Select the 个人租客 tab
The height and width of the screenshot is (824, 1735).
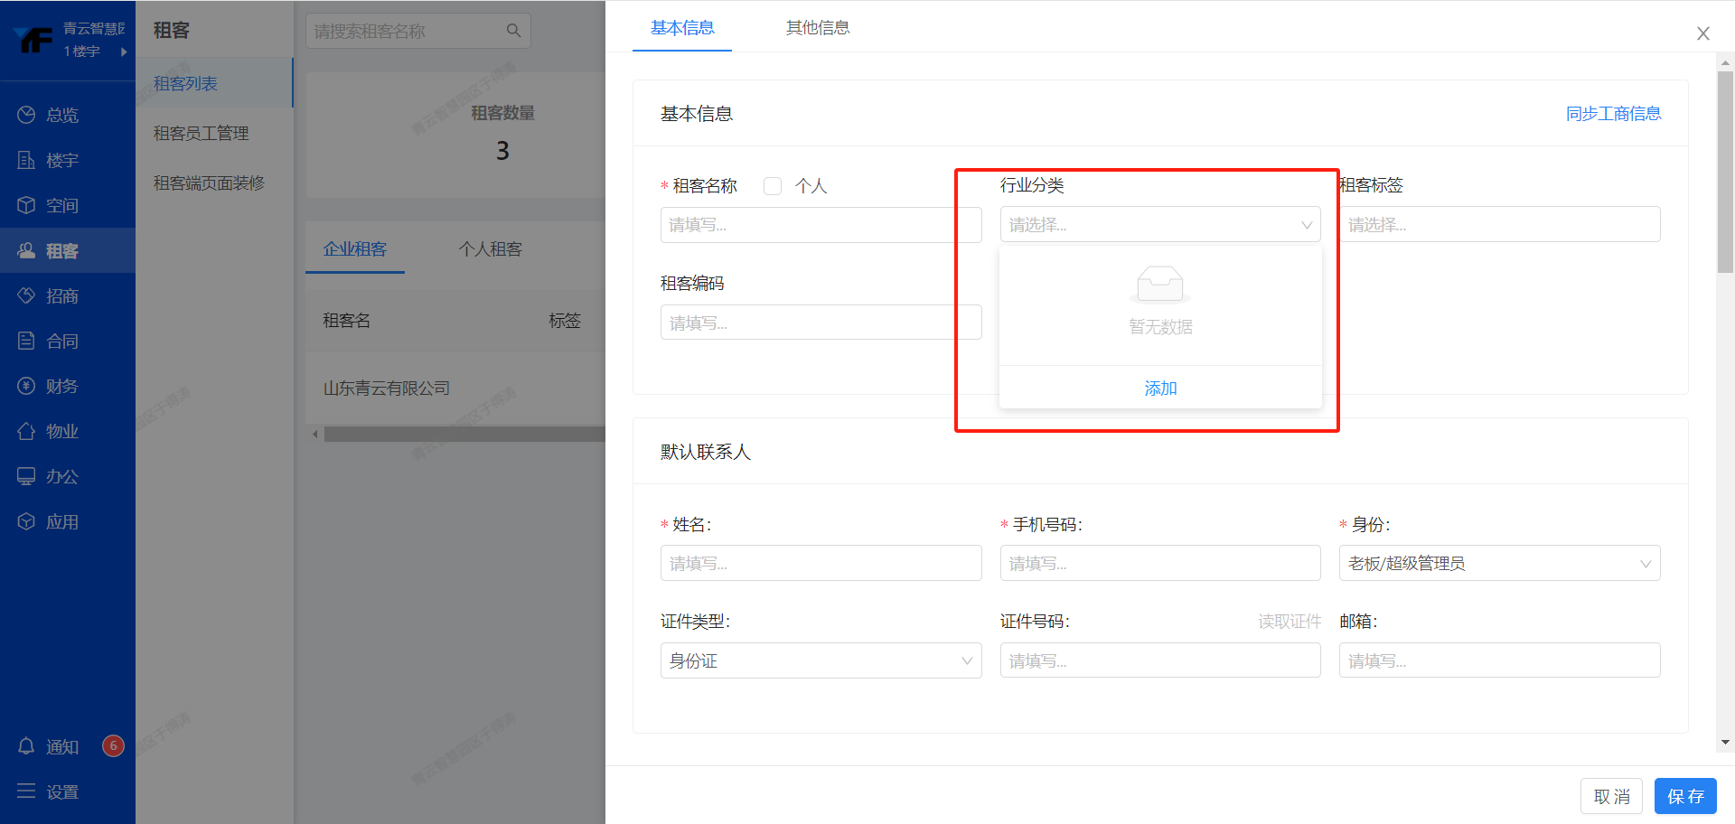point(490,249)
